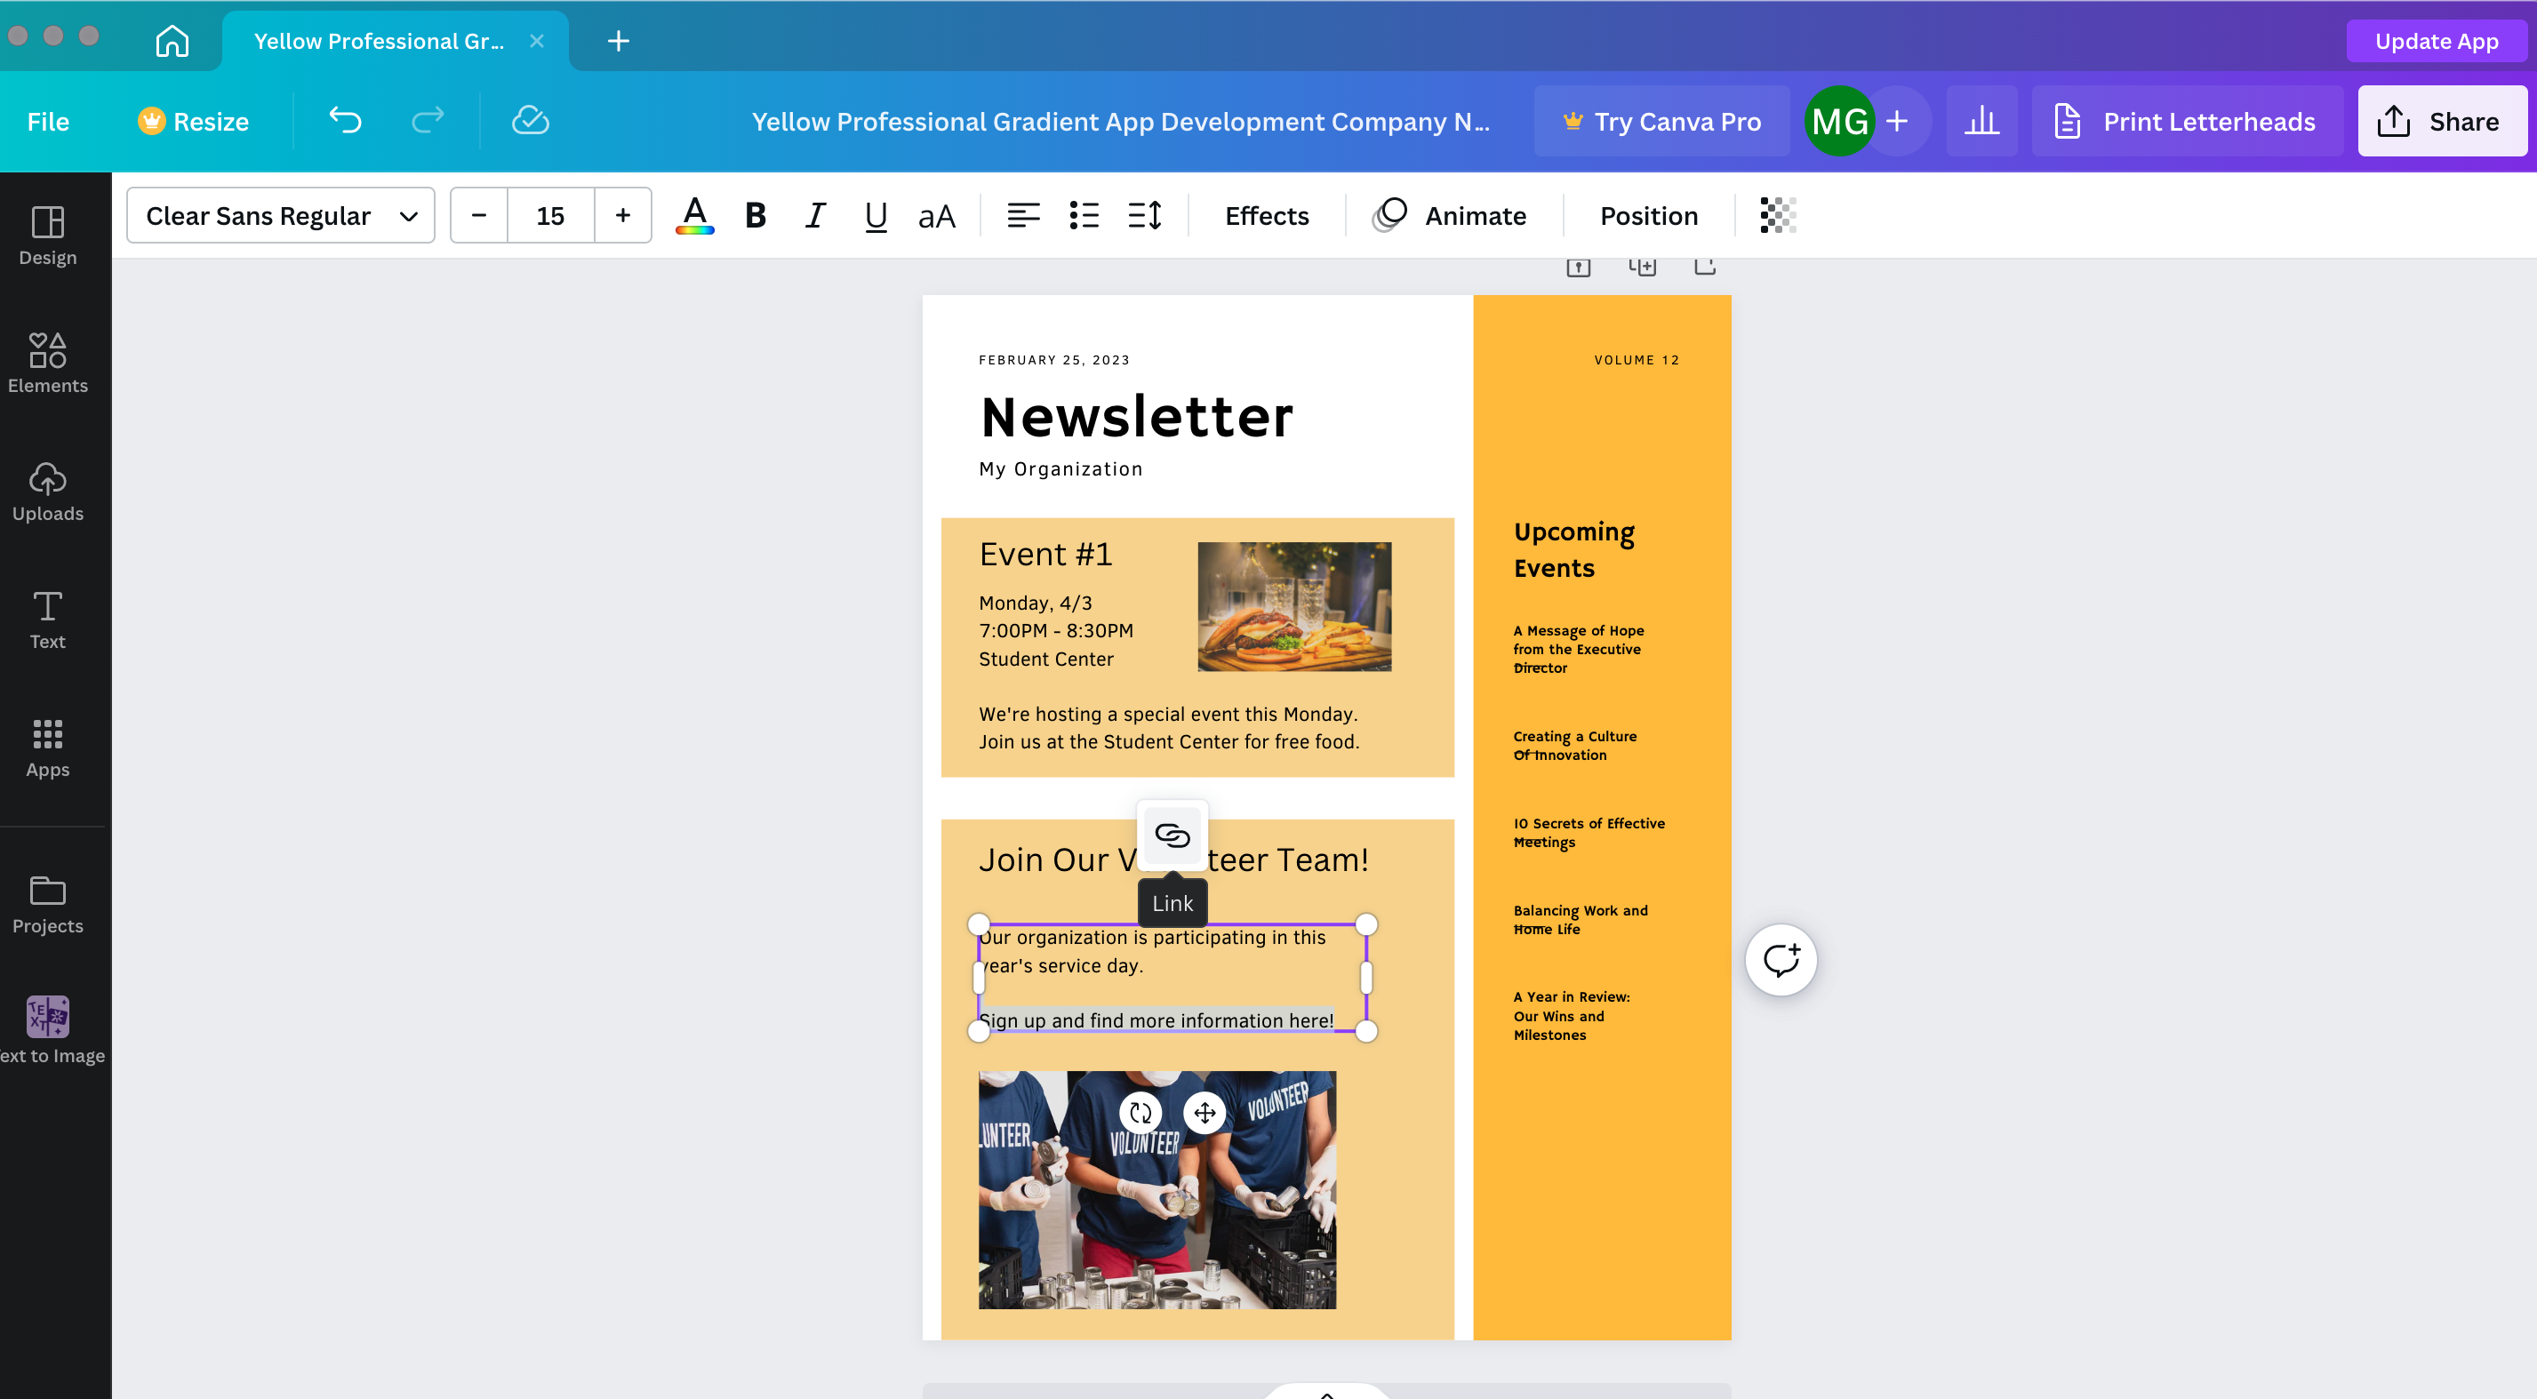
Task: Toggle underline formatting on text
Action: coord(876,213)
